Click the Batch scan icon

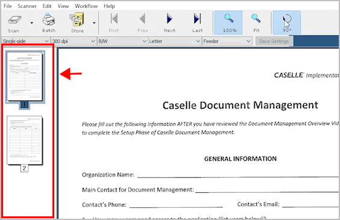click(x=49, y=19)
